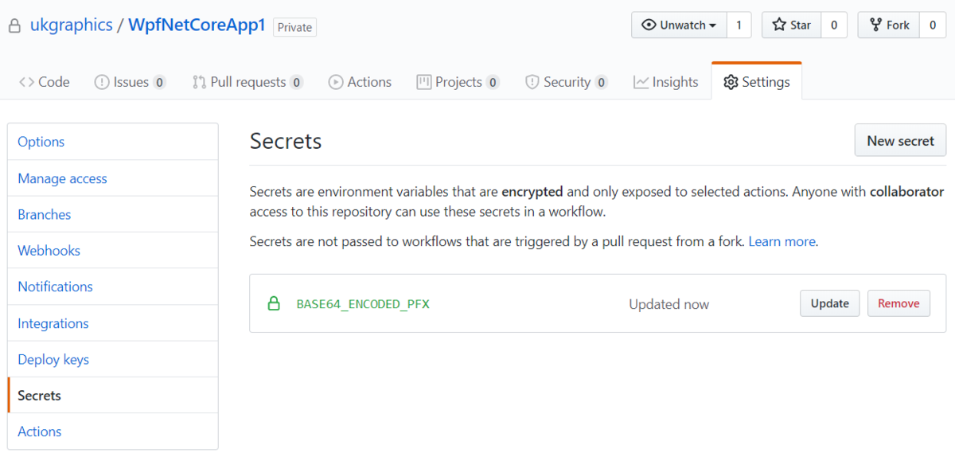Click the watchers count of 1
Image resolution: width=955 pixels, height=457 pixels.
(739, 25)
